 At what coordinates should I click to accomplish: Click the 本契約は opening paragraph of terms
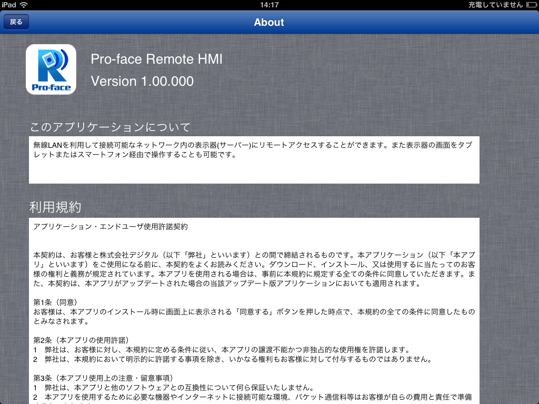pos(253,265)
